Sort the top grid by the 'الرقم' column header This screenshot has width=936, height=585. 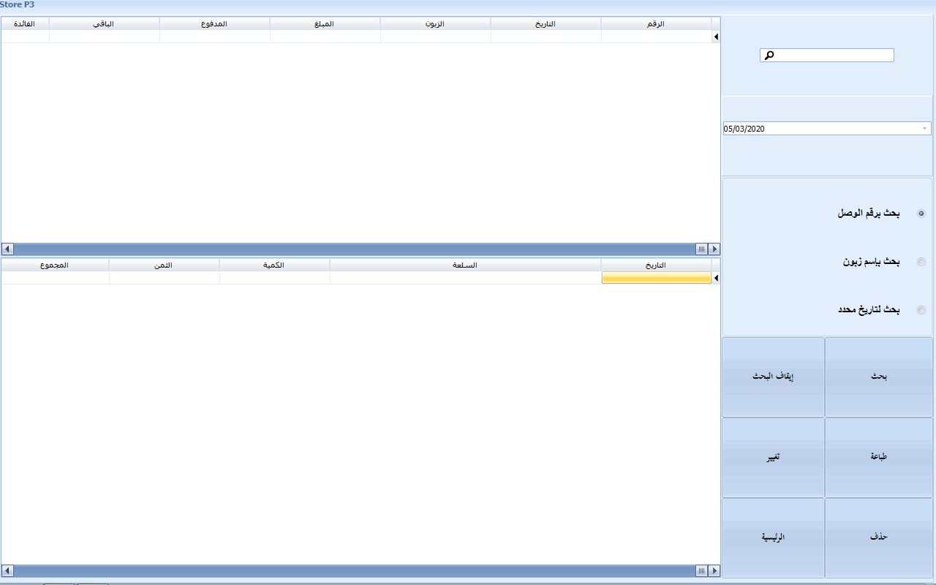click(655, 23)
